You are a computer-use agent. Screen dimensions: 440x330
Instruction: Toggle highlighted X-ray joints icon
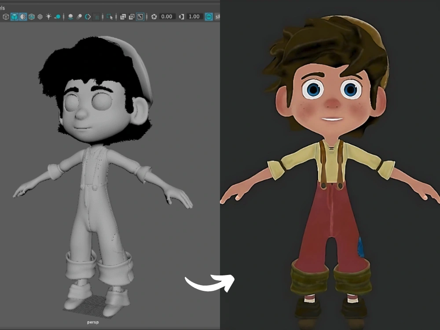(140, 17)
